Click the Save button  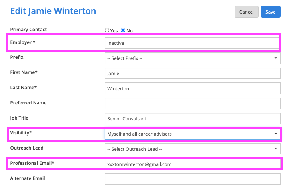[270, 12]
